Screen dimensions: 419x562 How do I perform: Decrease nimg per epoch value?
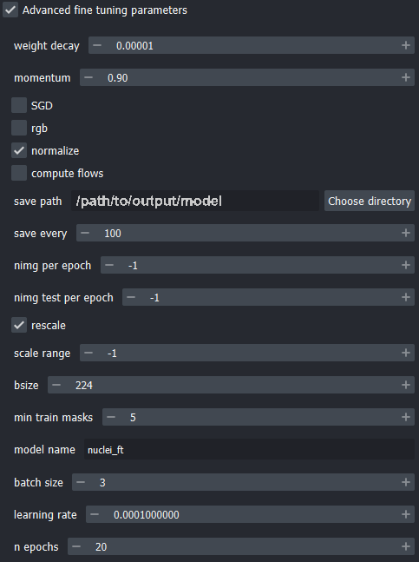pos(109,265)
